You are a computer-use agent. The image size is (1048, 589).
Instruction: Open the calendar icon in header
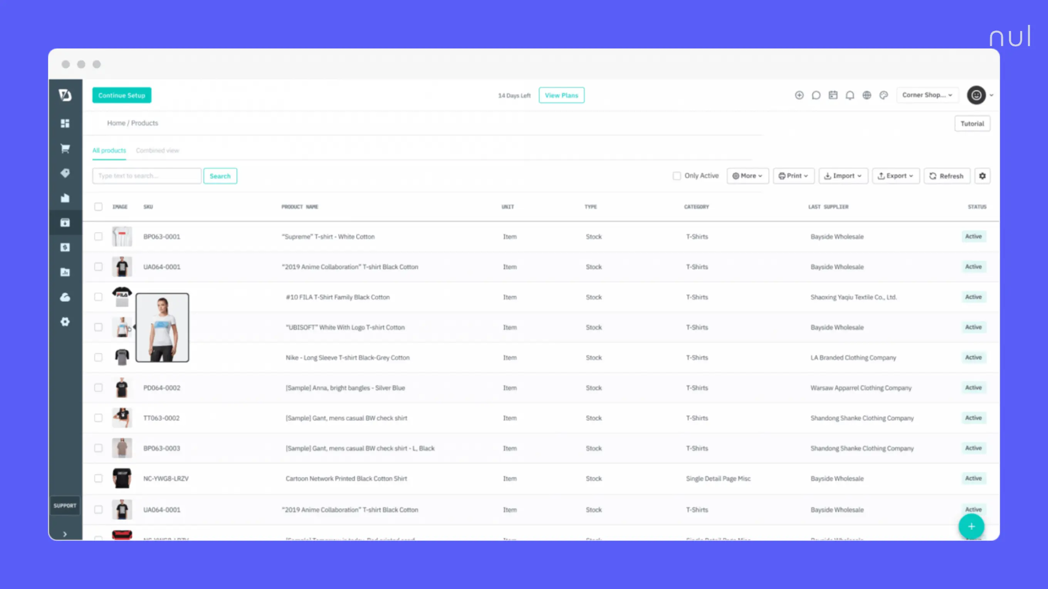point(833,95)
